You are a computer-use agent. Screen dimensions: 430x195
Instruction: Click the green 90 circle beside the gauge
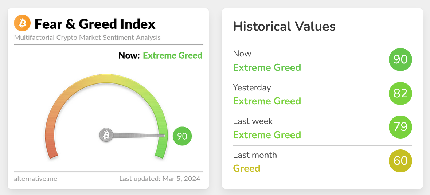[x=182, y=136]
